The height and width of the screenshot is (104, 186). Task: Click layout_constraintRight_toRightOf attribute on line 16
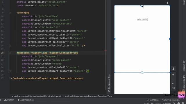(x=53, y=38)
